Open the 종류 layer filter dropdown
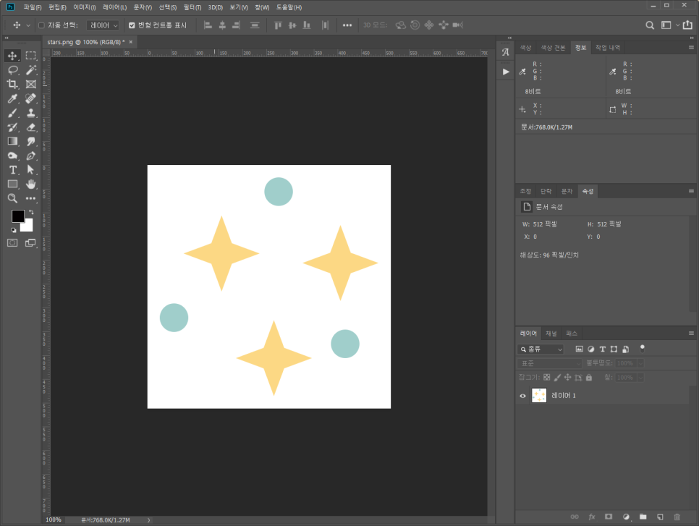The image size is (699, 526). point(541,349)
